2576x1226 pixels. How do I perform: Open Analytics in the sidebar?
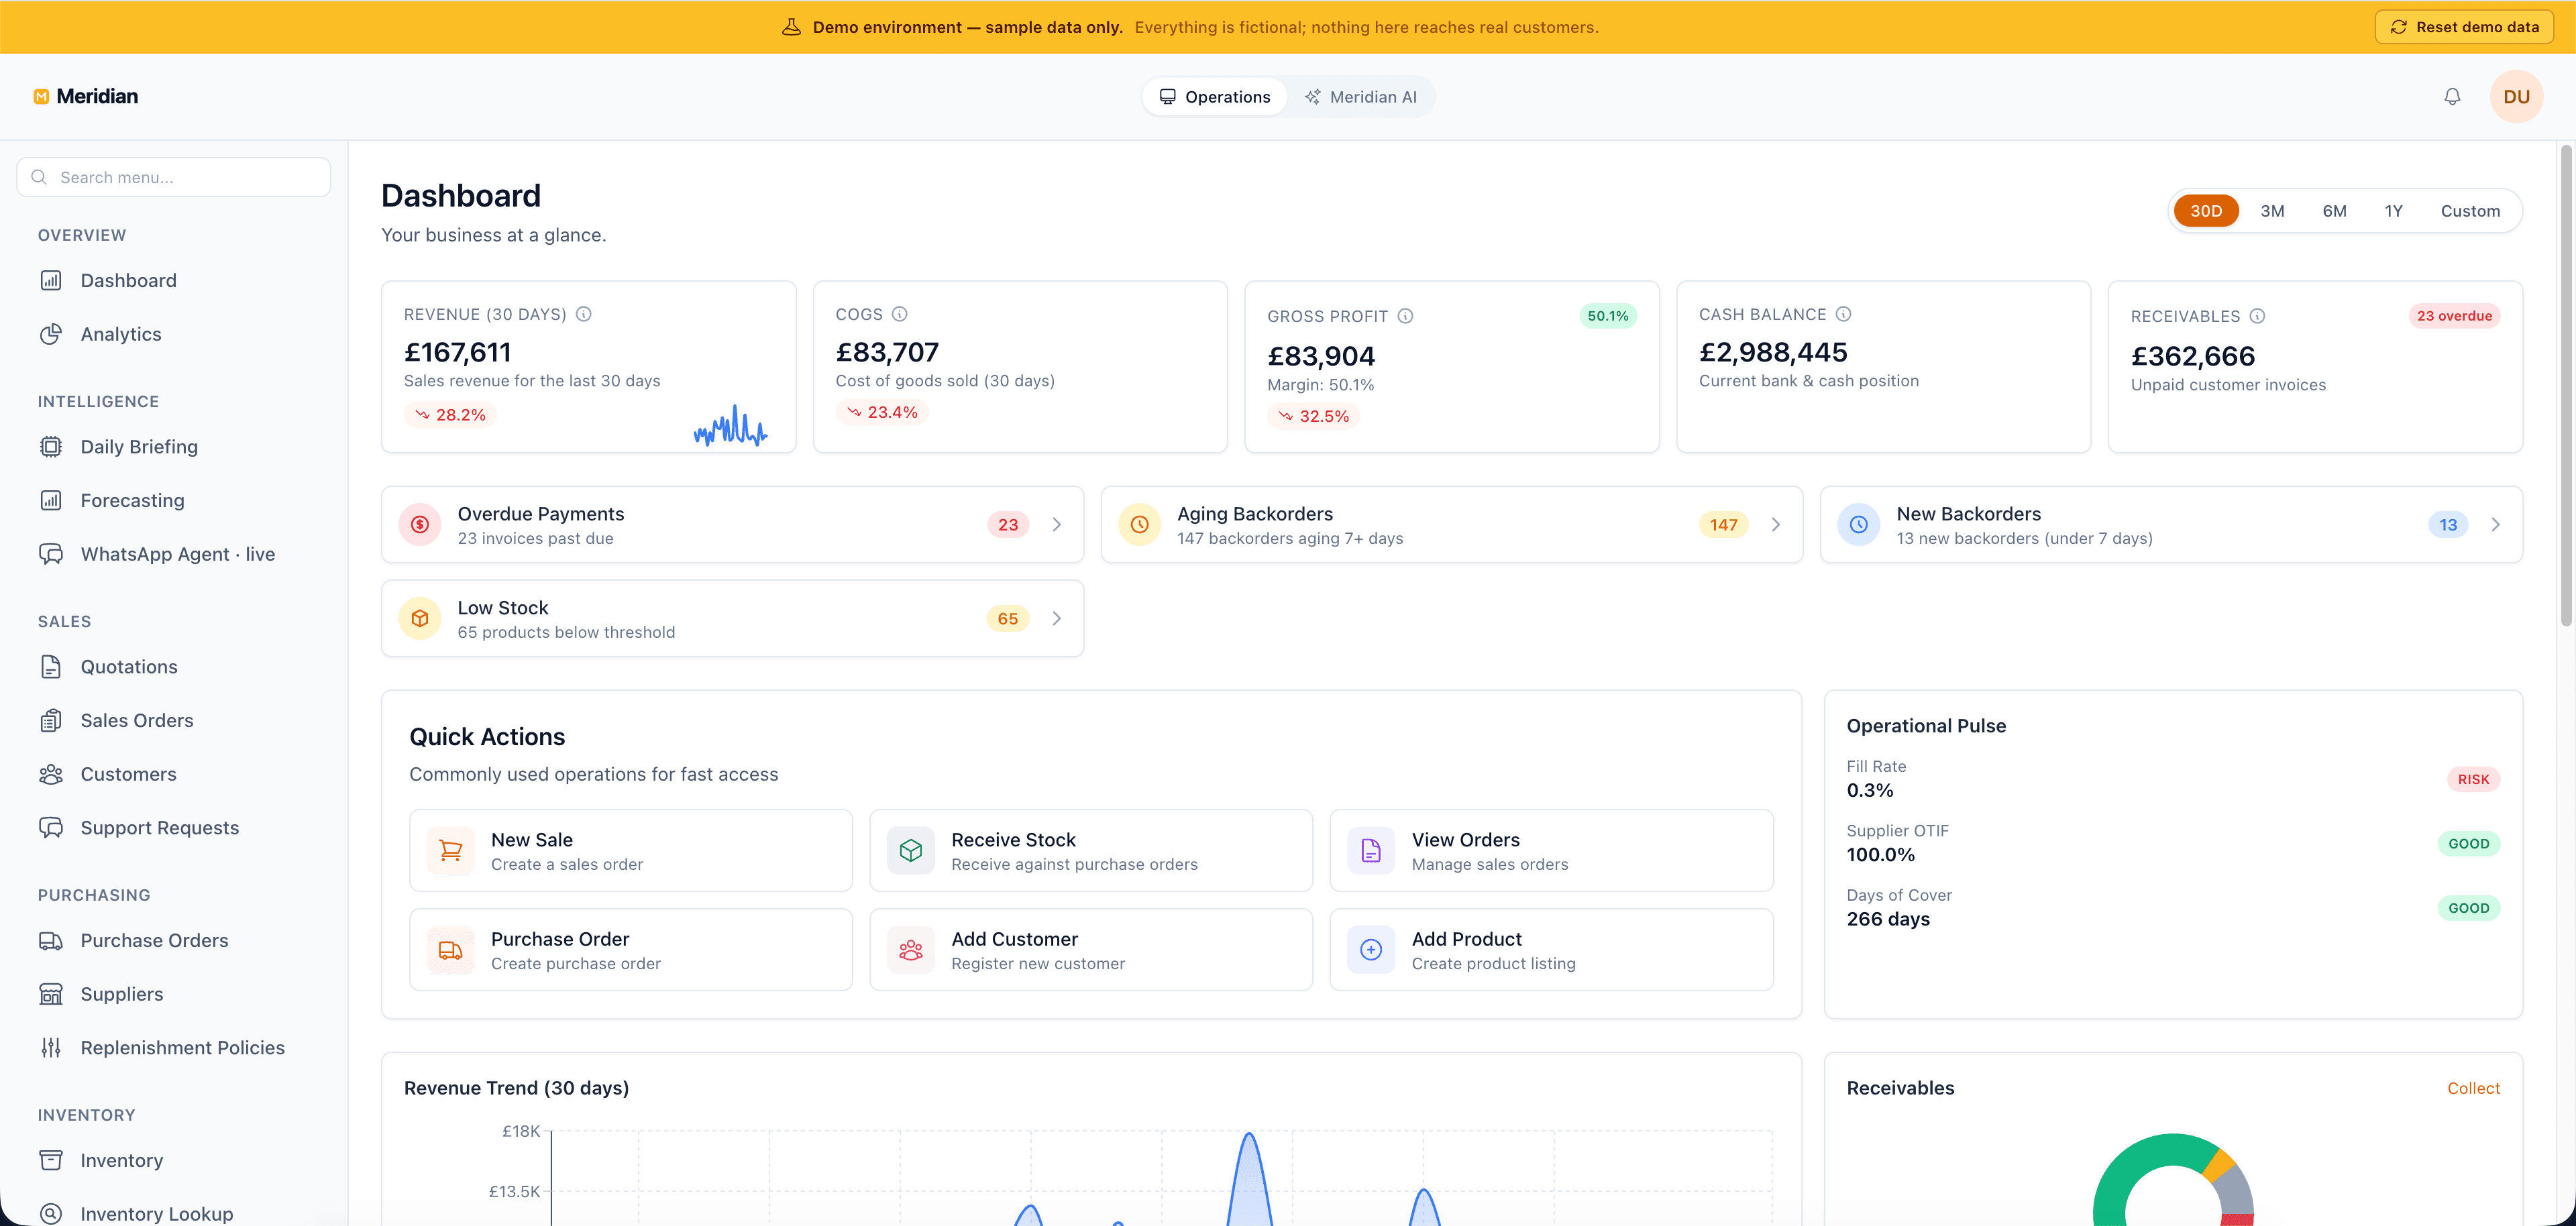(174, 334)
